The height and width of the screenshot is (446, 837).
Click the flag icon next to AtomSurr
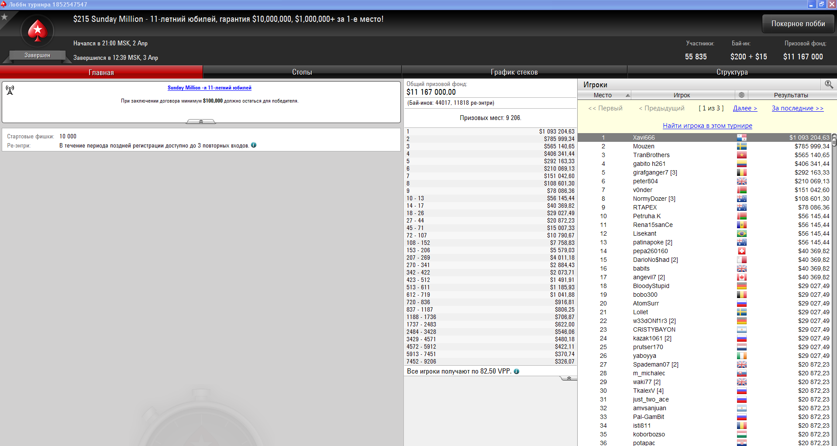741,303
